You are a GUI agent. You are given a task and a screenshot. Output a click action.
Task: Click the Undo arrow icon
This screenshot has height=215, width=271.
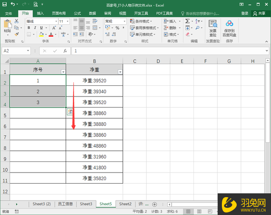[x=13, y=4]
